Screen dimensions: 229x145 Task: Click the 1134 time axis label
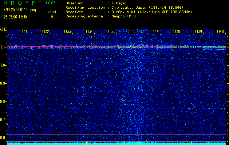(89, 31)
